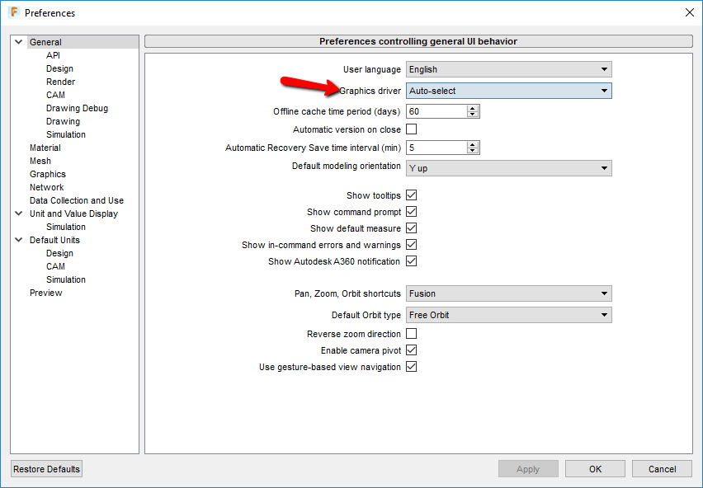Screen dimensions: 703x488
Task: Click the Apply button
Action: coord(528,469)
